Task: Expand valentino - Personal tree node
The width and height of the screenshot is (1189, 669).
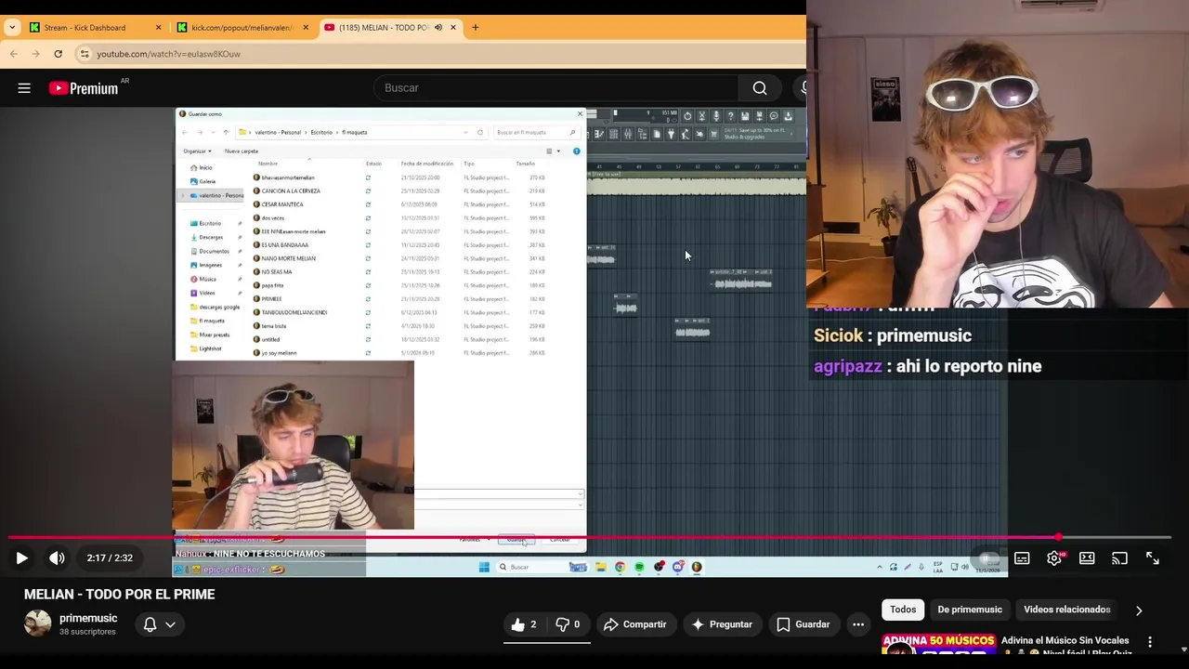Action: tap(183, 195)
